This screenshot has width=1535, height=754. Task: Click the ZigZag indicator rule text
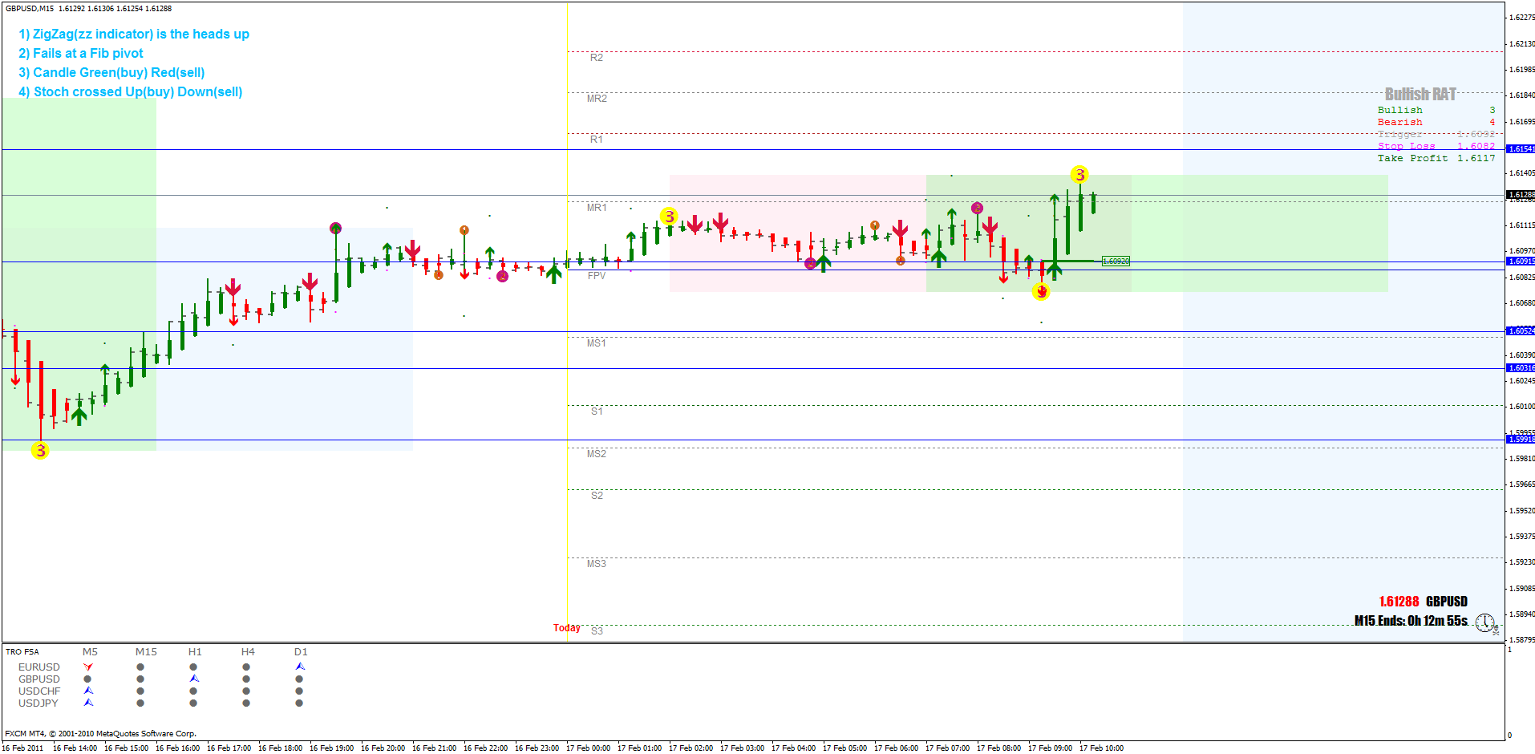coord(134,34)
